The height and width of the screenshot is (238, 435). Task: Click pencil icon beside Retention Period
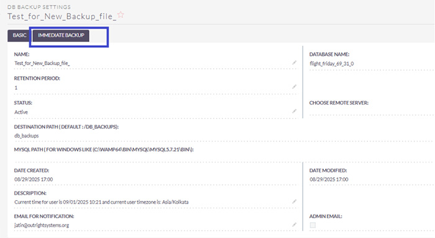click(x=294, y=87)
